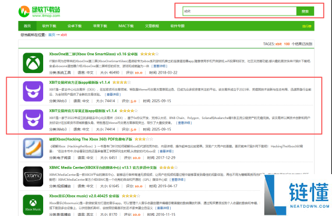
Task: Open the purple XBIT icon of the Apple version entry
Action: point(33,120)
